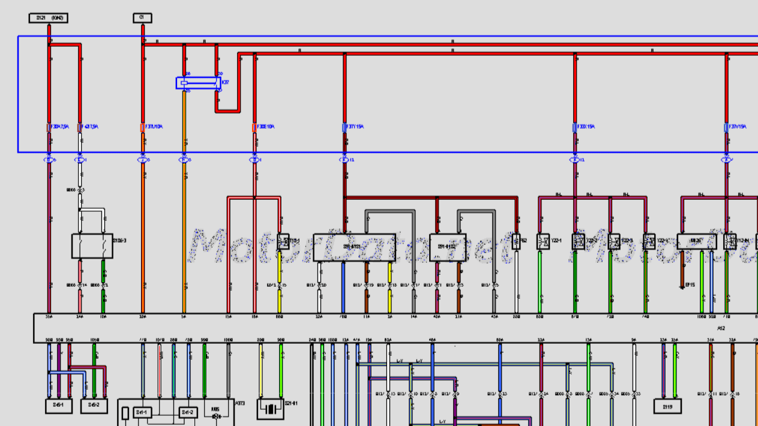The height and width of the screenshot is (426, 758).
Task: Click the Y22-4 injector valve symbol
Action: coord(649,242)
